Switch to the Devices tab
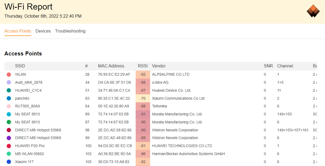325x166 pixels. tap(43, 31)
